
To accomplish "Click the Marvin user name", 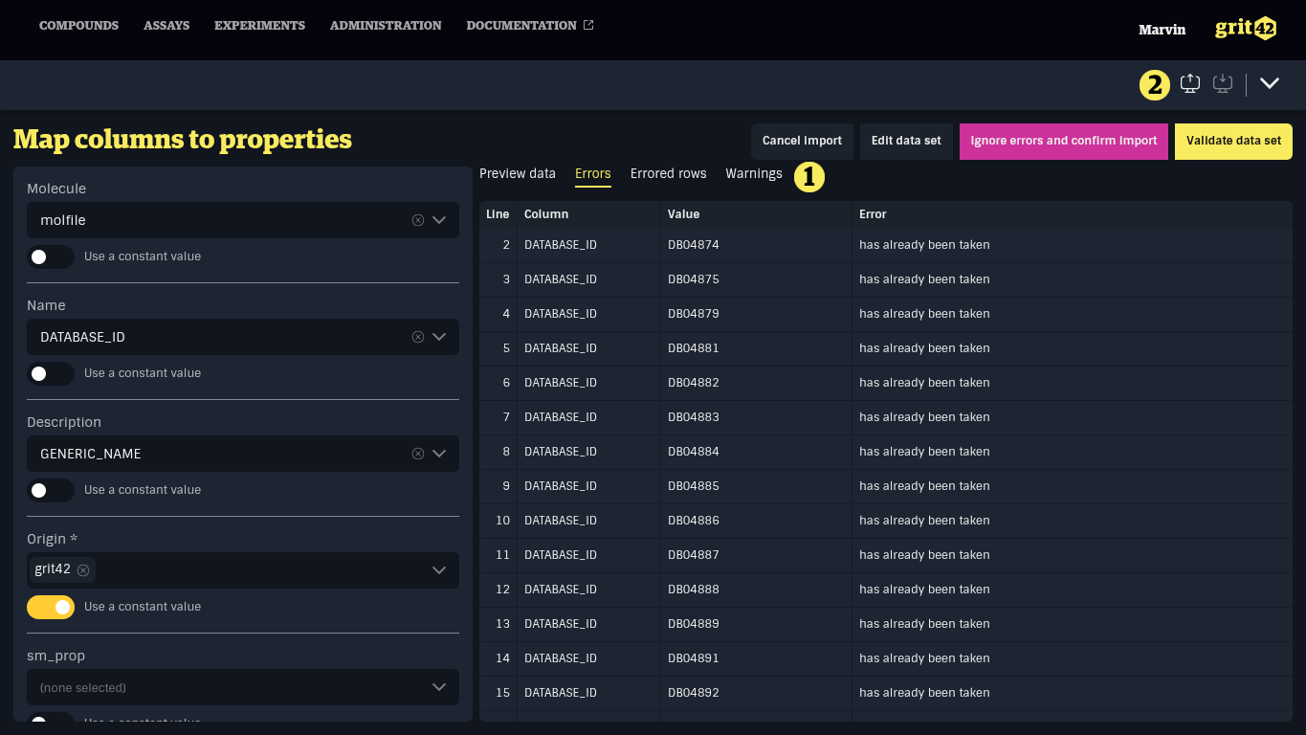I will click(x=1162, y=30).
